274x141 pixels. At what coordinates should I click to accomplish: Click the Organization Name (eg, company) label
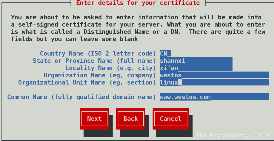pyautogui.click(x=100, y=75)
